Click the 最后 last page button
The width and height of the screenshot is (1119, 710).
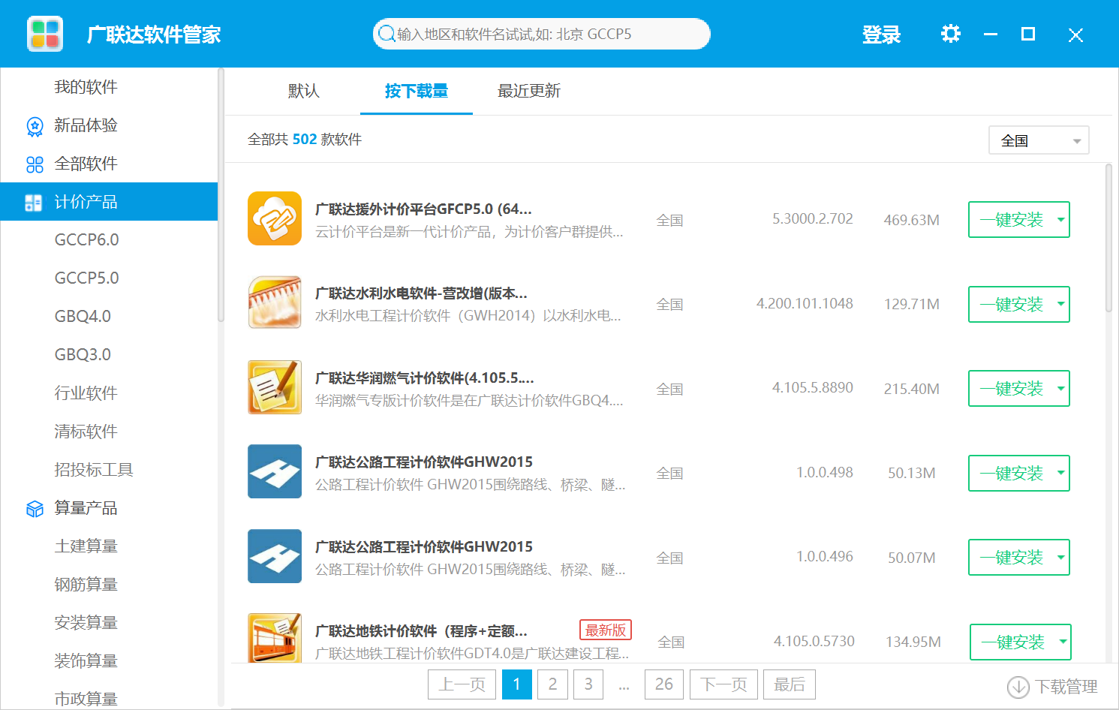pos(790,684)
